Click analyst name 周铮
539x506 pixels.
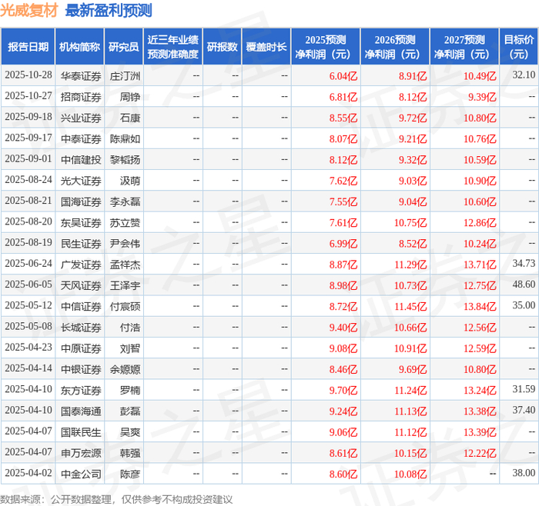[130, 97]
